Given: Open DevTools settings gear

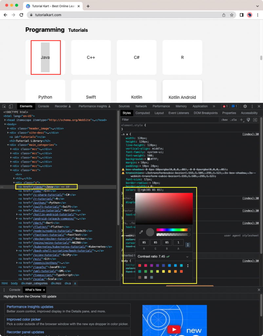Looking at the screenshot, I should (245, 106).
